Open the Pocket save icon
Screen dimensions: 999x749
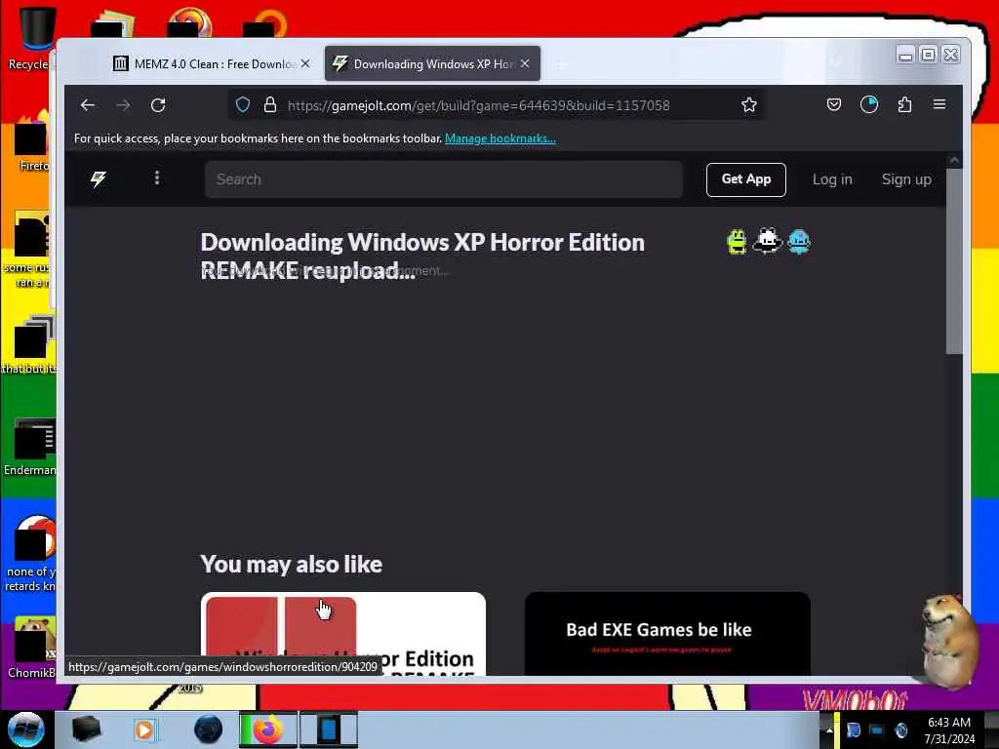[833, 104]
